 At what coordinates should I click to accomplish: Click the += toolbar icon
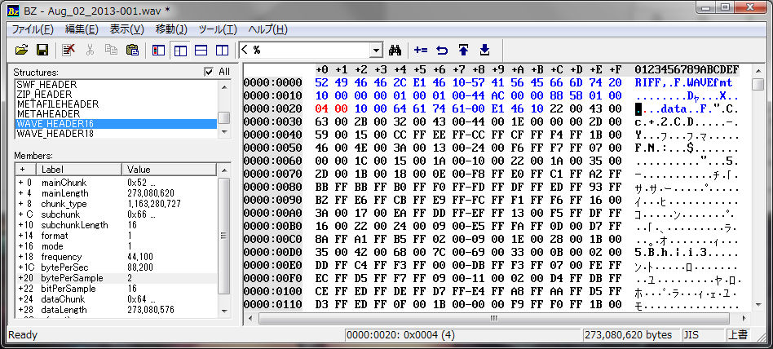[421, 51]
